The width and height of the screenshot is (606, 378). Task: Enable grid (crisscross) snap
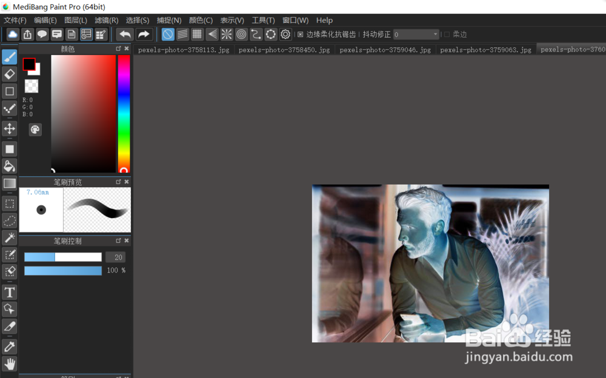197,35
